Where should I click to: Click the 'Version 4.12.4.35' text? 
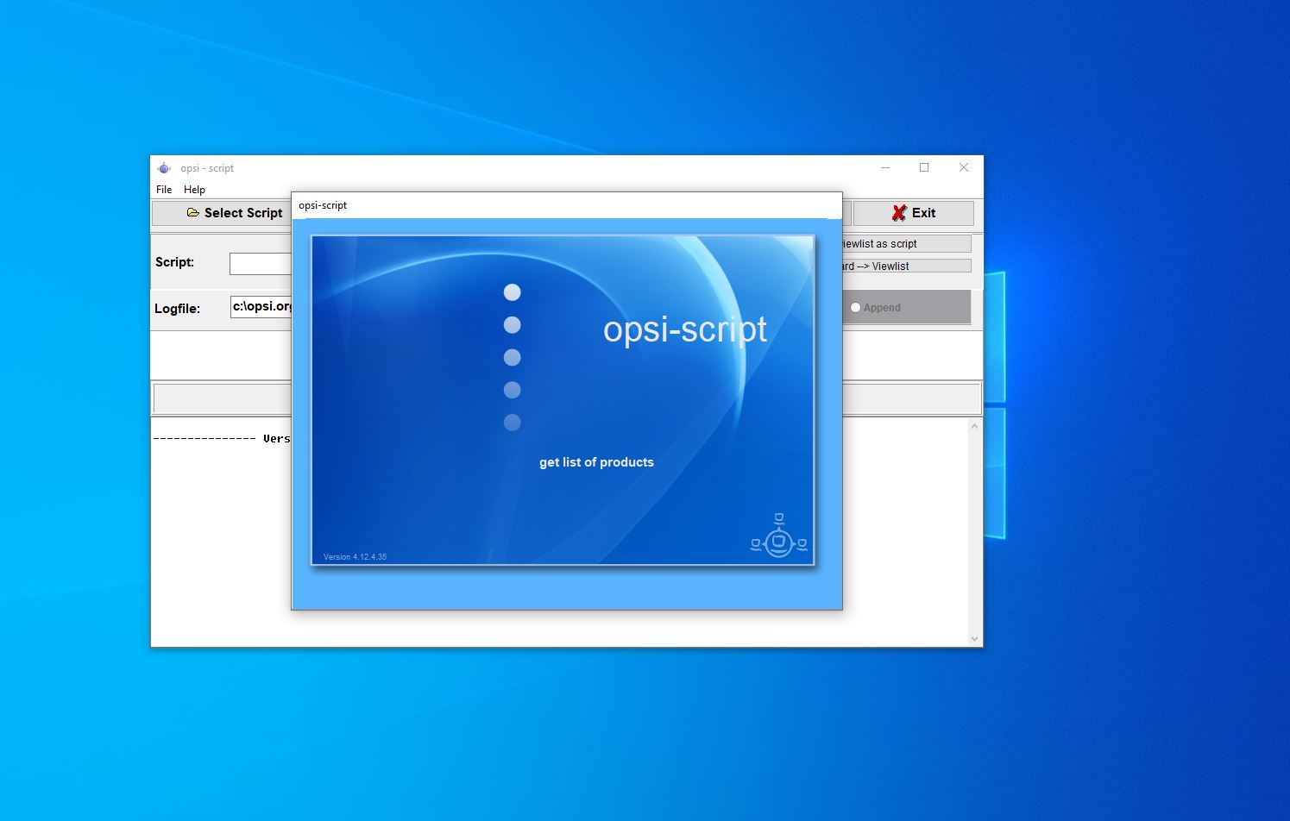pos(355,557)
